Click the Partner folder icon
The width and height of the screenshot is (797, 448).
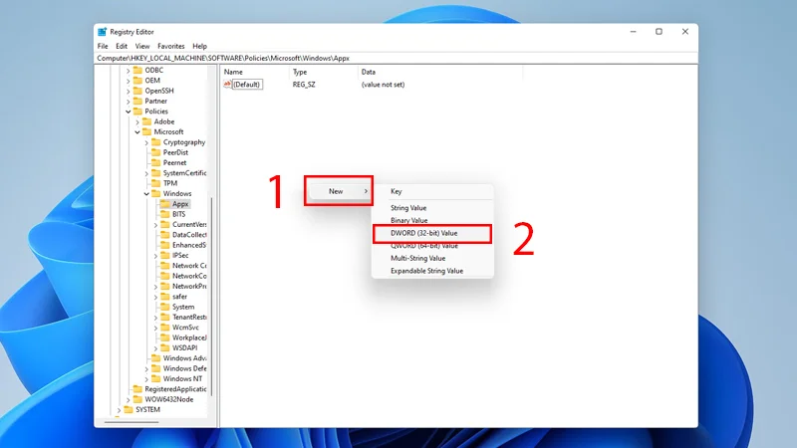coord(137,102)
